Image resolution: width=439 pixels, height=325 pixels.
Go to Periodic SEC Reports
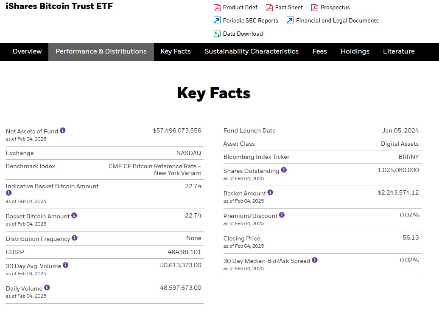point(250,20)
